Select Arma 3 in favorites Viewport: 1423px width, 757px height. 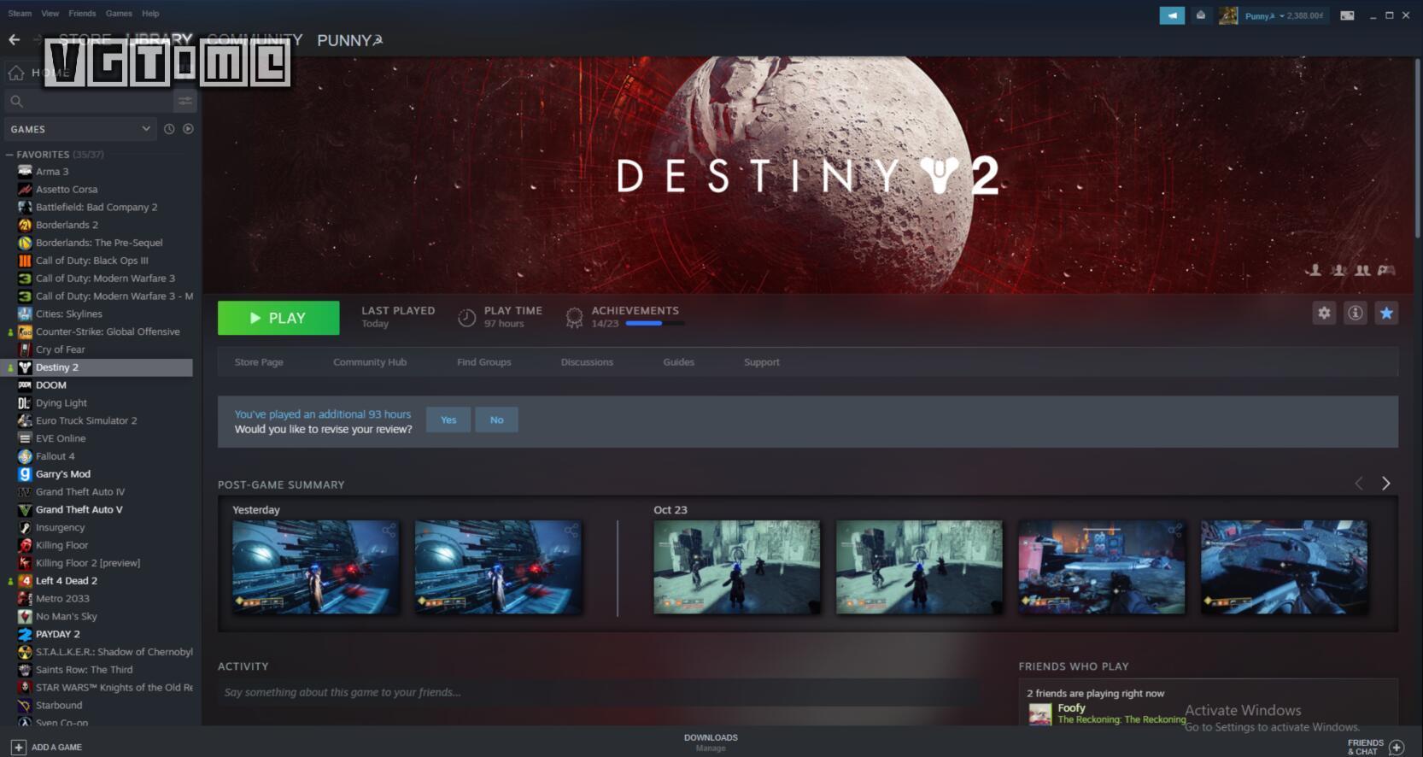[x=52, y=172]
